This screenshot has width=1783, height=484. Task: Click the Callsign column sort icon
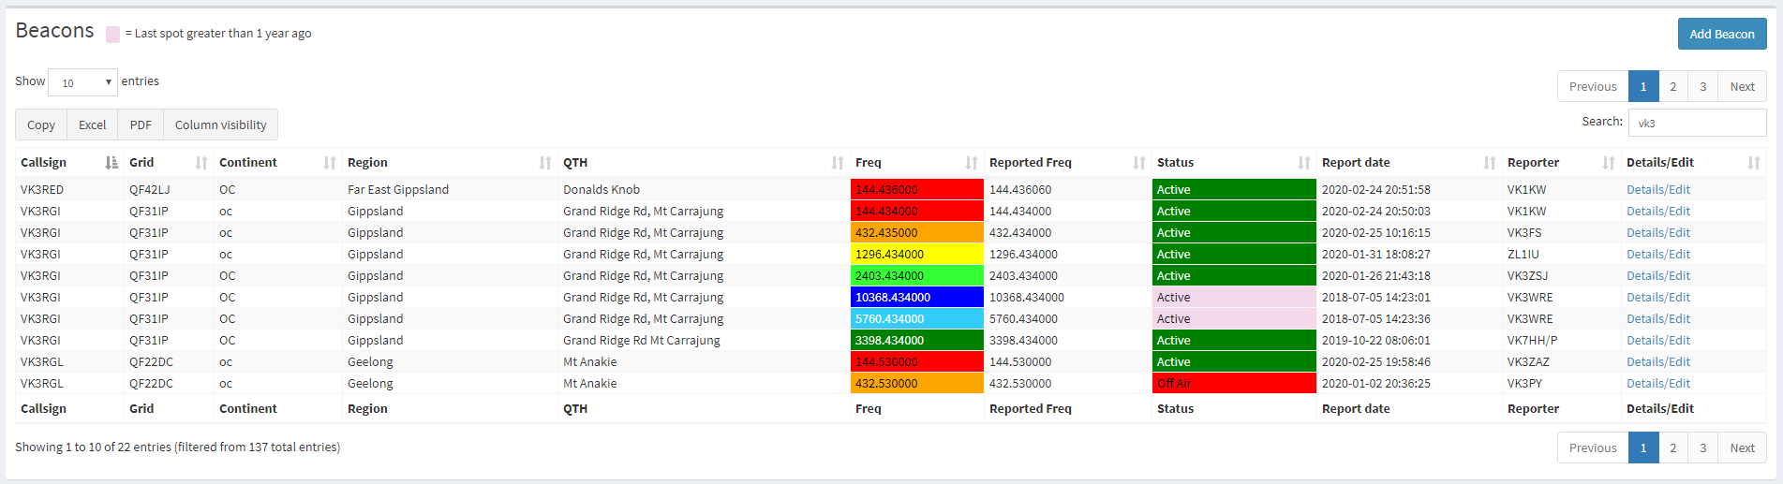[111, 163]
